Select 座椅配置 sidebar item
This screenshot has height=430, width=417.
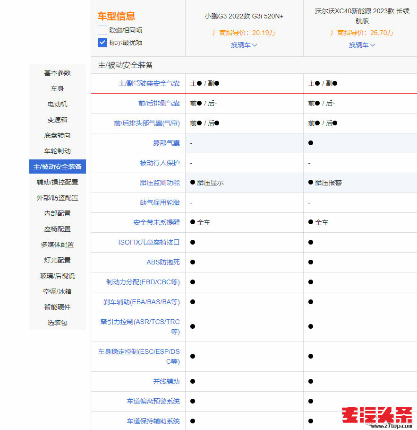[x=58, y=229]
